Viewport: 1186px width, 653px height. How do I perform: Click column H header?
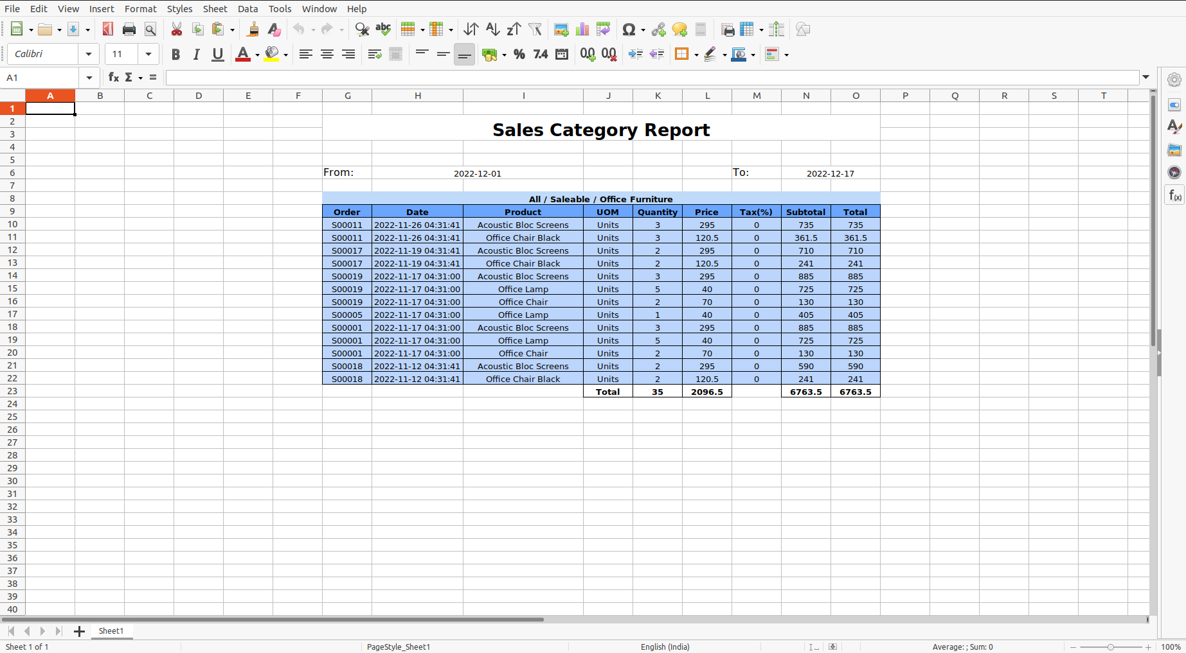(417, 96)
